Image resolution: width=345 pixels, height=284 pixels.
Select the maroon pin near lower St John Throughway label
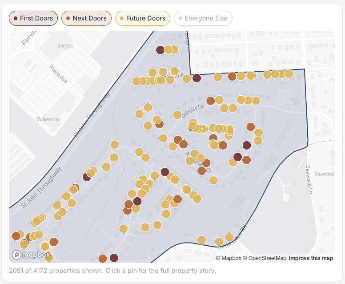(87, 177)
